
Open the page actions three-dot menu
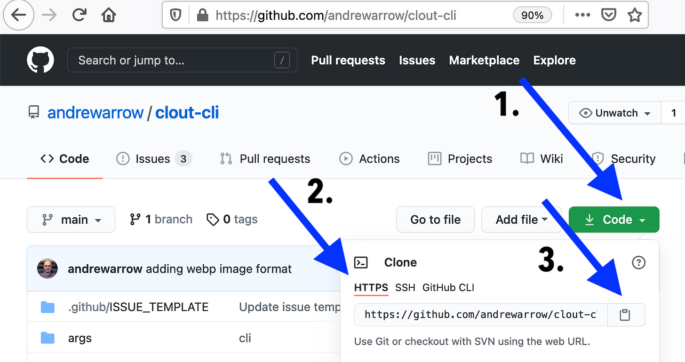tap(582, 15)
